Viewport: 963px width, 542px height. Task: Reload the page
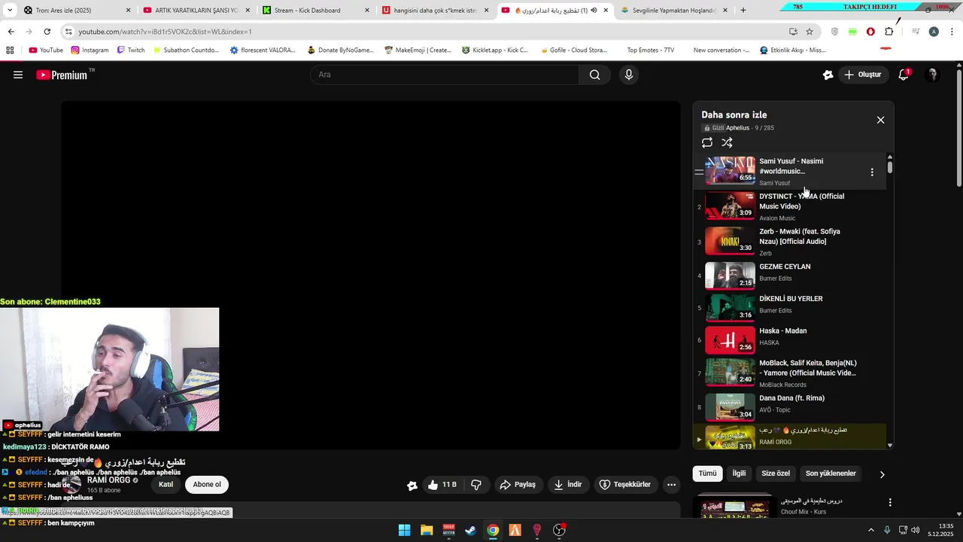[x=47, y=32]
